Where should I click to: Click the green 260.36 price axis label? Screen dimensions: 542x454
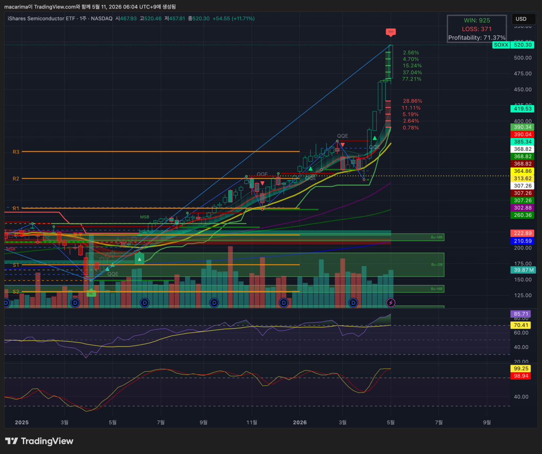(x=523, y=215)
